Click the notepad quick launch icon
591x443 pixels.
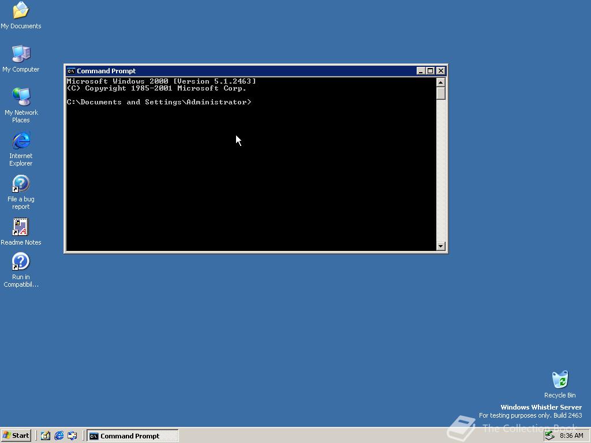click(x=45, y=436)
